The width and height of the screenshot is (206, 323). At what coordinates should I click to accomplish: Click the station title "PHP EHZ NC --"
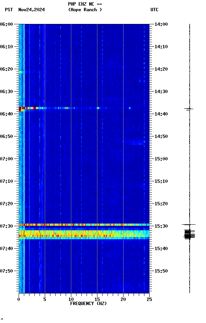[x=85, y=4]
